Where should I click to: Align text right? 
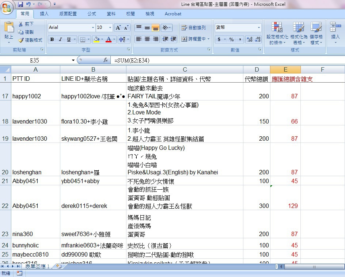point(156,39)
